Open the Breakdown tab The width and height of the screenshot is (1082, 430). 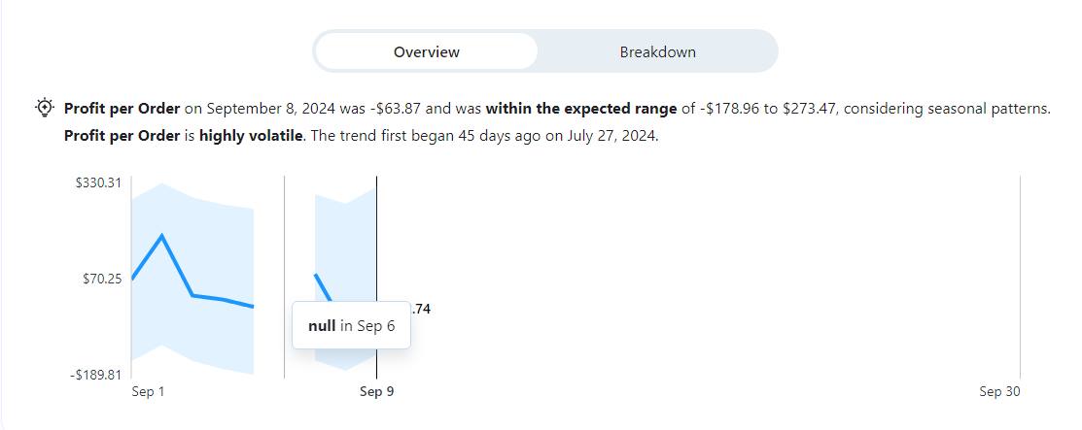[657, 51]
